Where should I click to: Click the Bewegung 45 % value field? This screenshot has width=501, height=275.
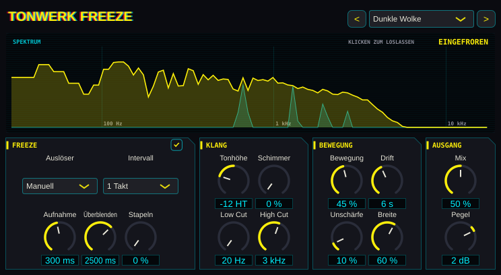(x=347, y=204)
